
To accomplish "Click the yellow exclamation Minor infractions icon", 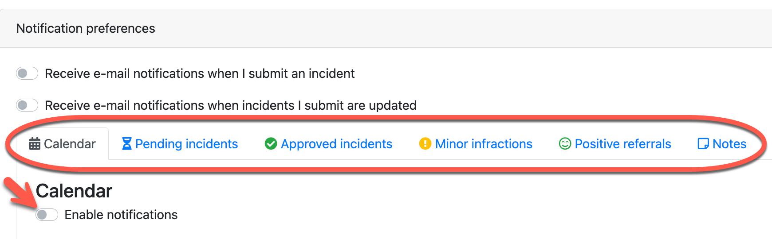I will pos(425,144).
